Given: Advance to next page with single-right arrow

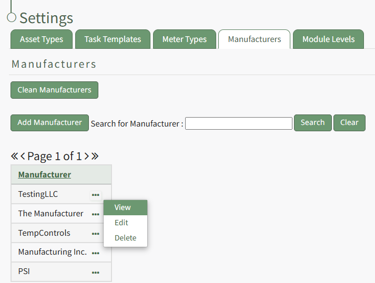Looking at the screenshot, I should click(x=86, y=156).
